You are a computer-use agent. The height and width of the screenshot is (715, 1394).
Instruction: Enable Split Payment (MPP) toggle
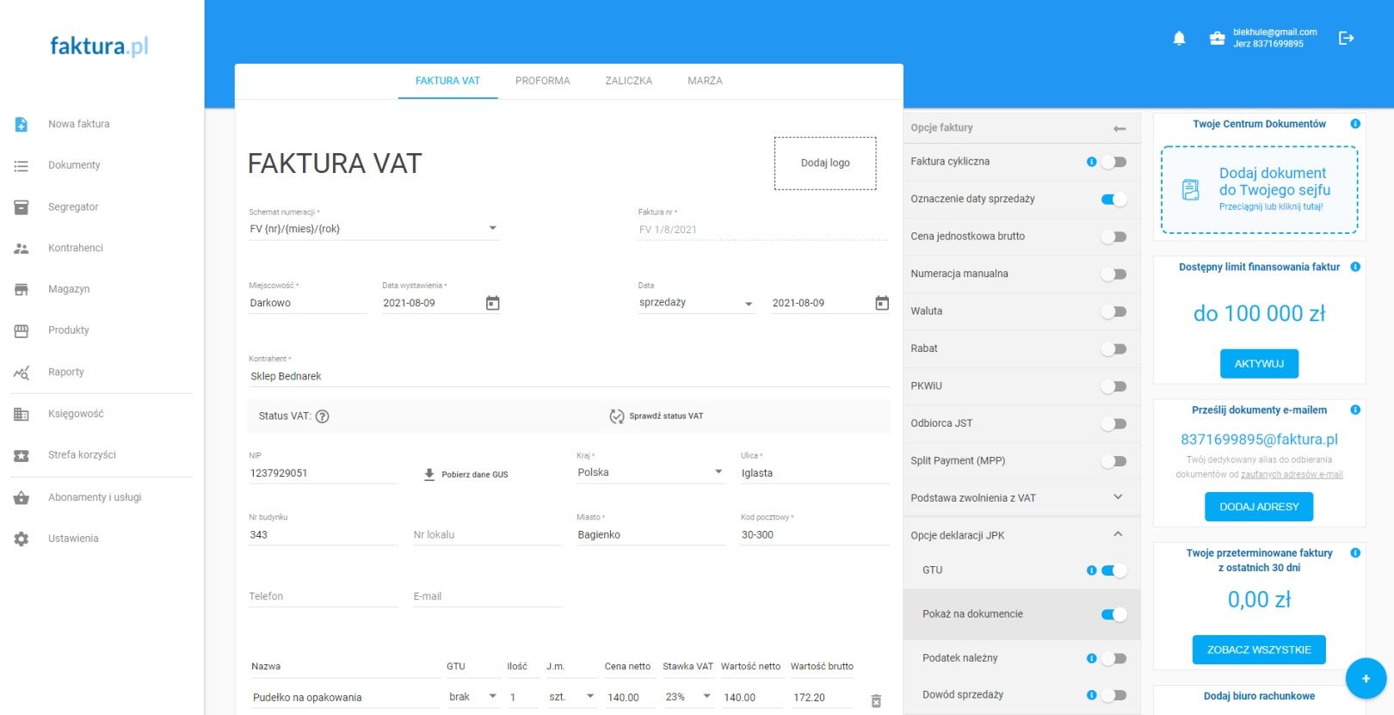click(1114, 461)
